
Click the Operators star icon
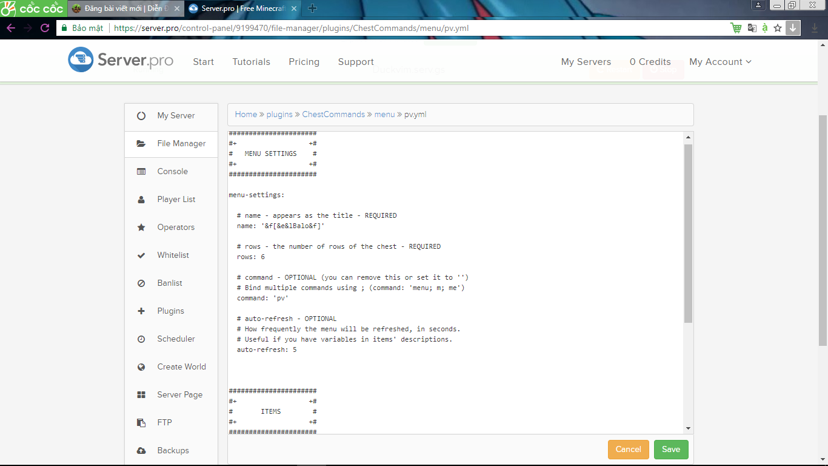click(x=141, y=228)
